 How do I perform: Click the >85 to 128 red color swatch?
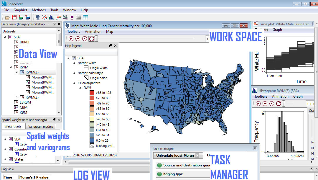point(92,93)
